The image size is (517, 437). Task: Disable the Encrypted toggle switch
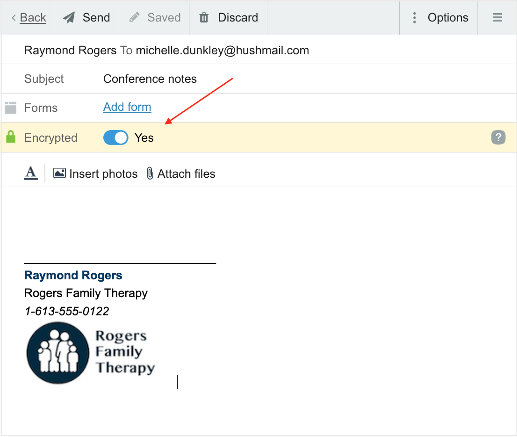(x=115, y=137)
